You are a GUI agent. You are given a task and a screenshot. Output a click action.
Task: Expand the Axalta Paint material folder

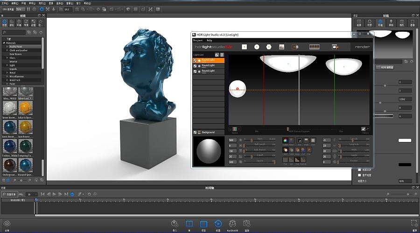click(x=7, y=47)
